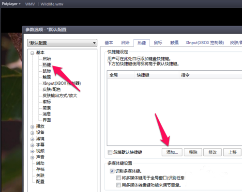Image resolution: width=242 pixels, height=192 pixels.
Task: Expand the 字幕 tree node
Action: (32, 145)
